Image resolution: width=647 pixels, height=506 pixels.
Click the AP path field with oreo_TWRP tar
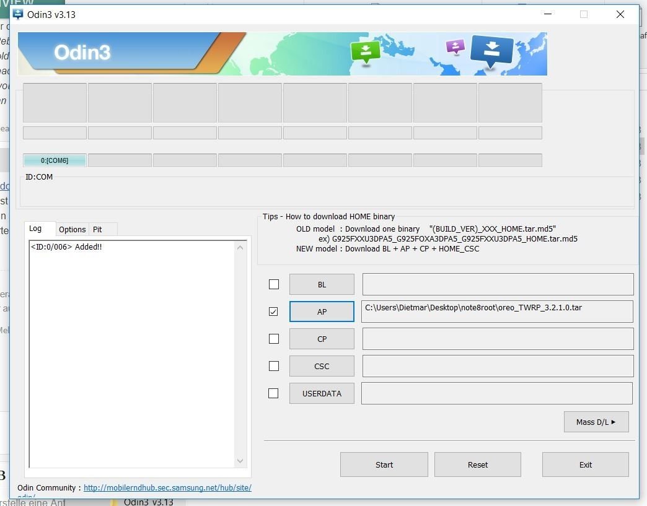tap(497, 312)
